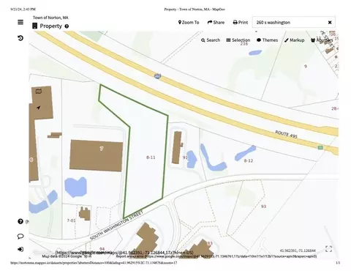Click the Zoom To button
This screenshot has width=351, height=271.
(x=189, y=23)
